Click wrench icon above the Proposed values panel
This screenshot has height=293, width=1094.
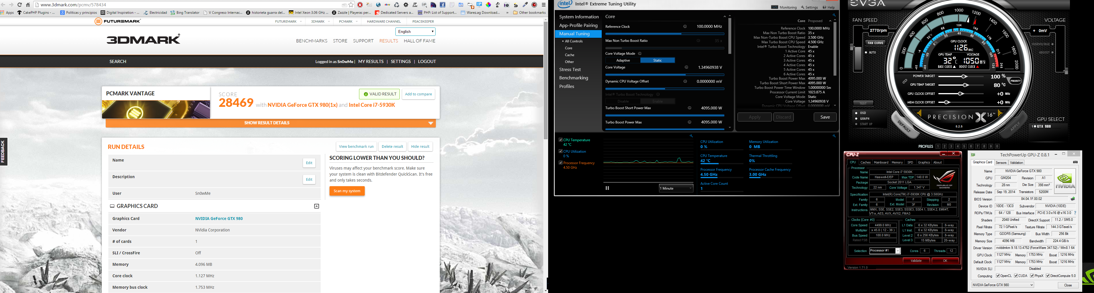tap(834, 15)
